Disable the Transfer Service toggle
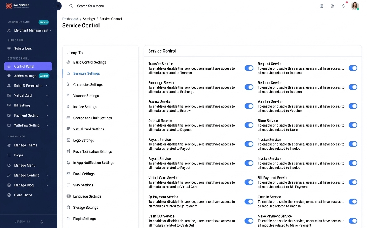Image resolution: width=367 pixels, height=228 pixels. [x=249, y=68]
